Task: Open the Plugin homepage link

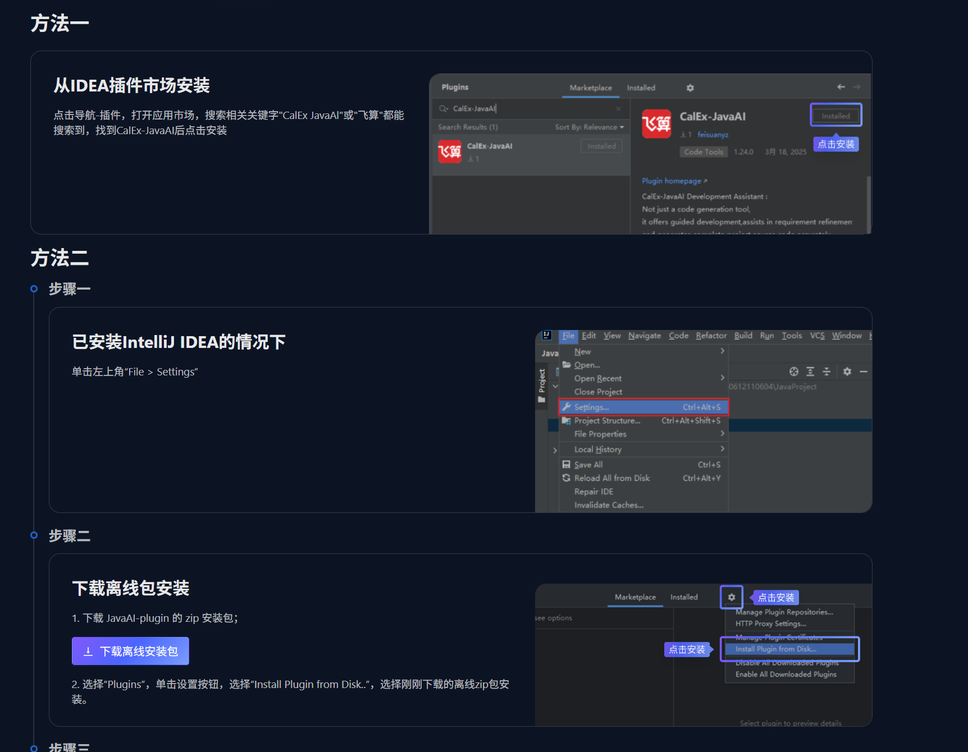Action: tap(672, 181)
